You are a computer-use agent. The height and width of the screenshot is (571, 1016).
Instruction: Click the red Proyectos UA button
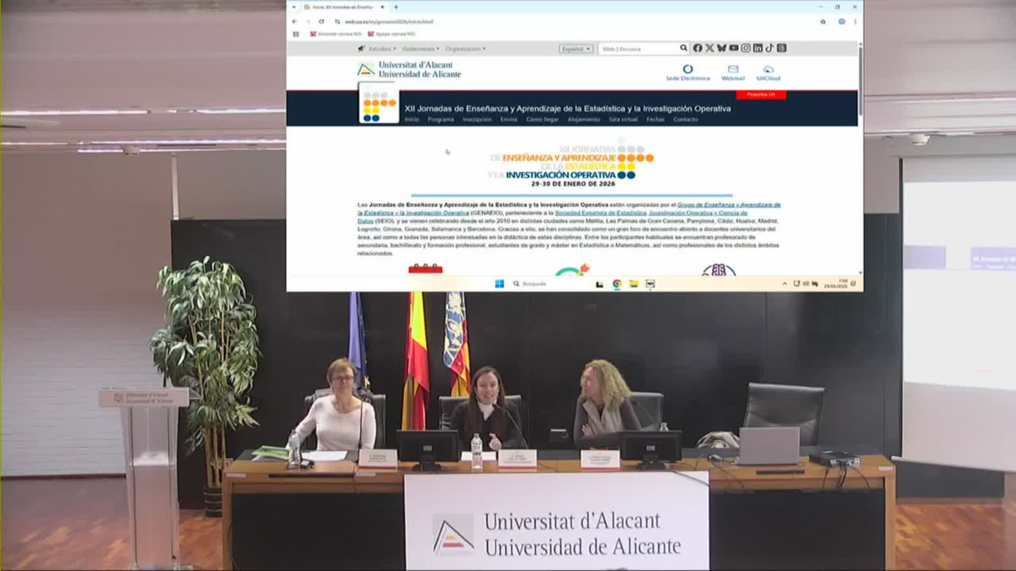click(761, 95)
